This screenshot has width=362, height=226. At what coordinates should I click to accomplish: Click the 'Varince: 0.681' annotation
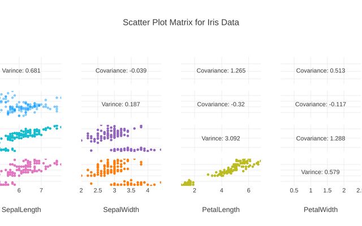[x=21, y=71]
